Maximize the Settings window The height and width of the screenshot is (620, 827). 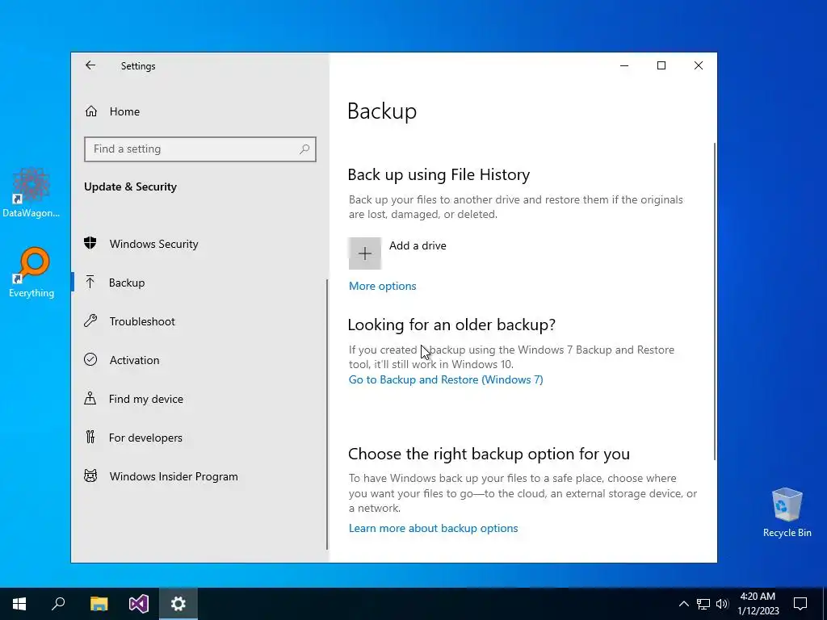coord(661,65)
